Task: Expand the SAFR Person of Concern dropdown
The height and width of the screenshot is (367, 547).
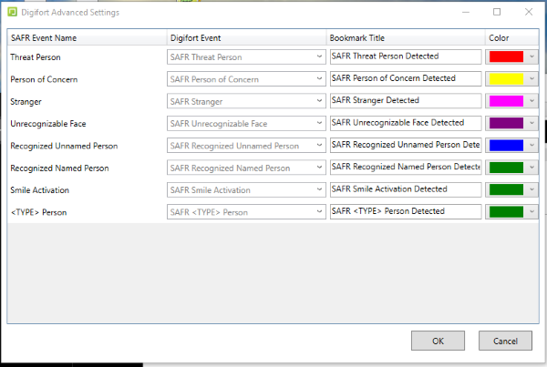Action: click(246, 79)
